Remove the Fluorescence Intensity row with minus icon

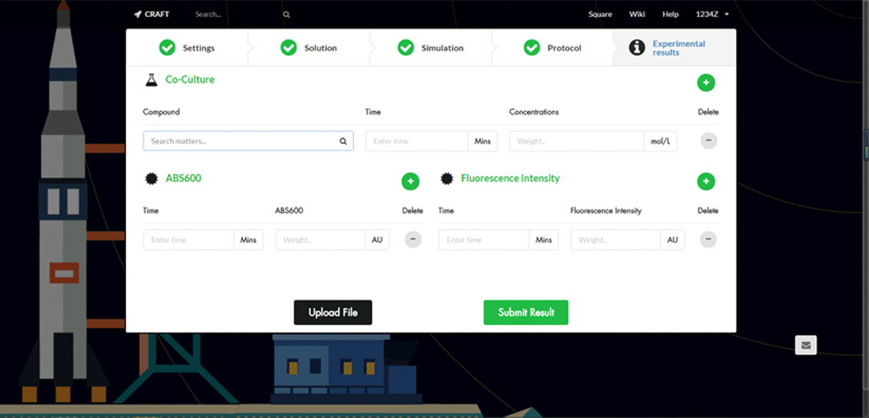click(x=708, y=239)
